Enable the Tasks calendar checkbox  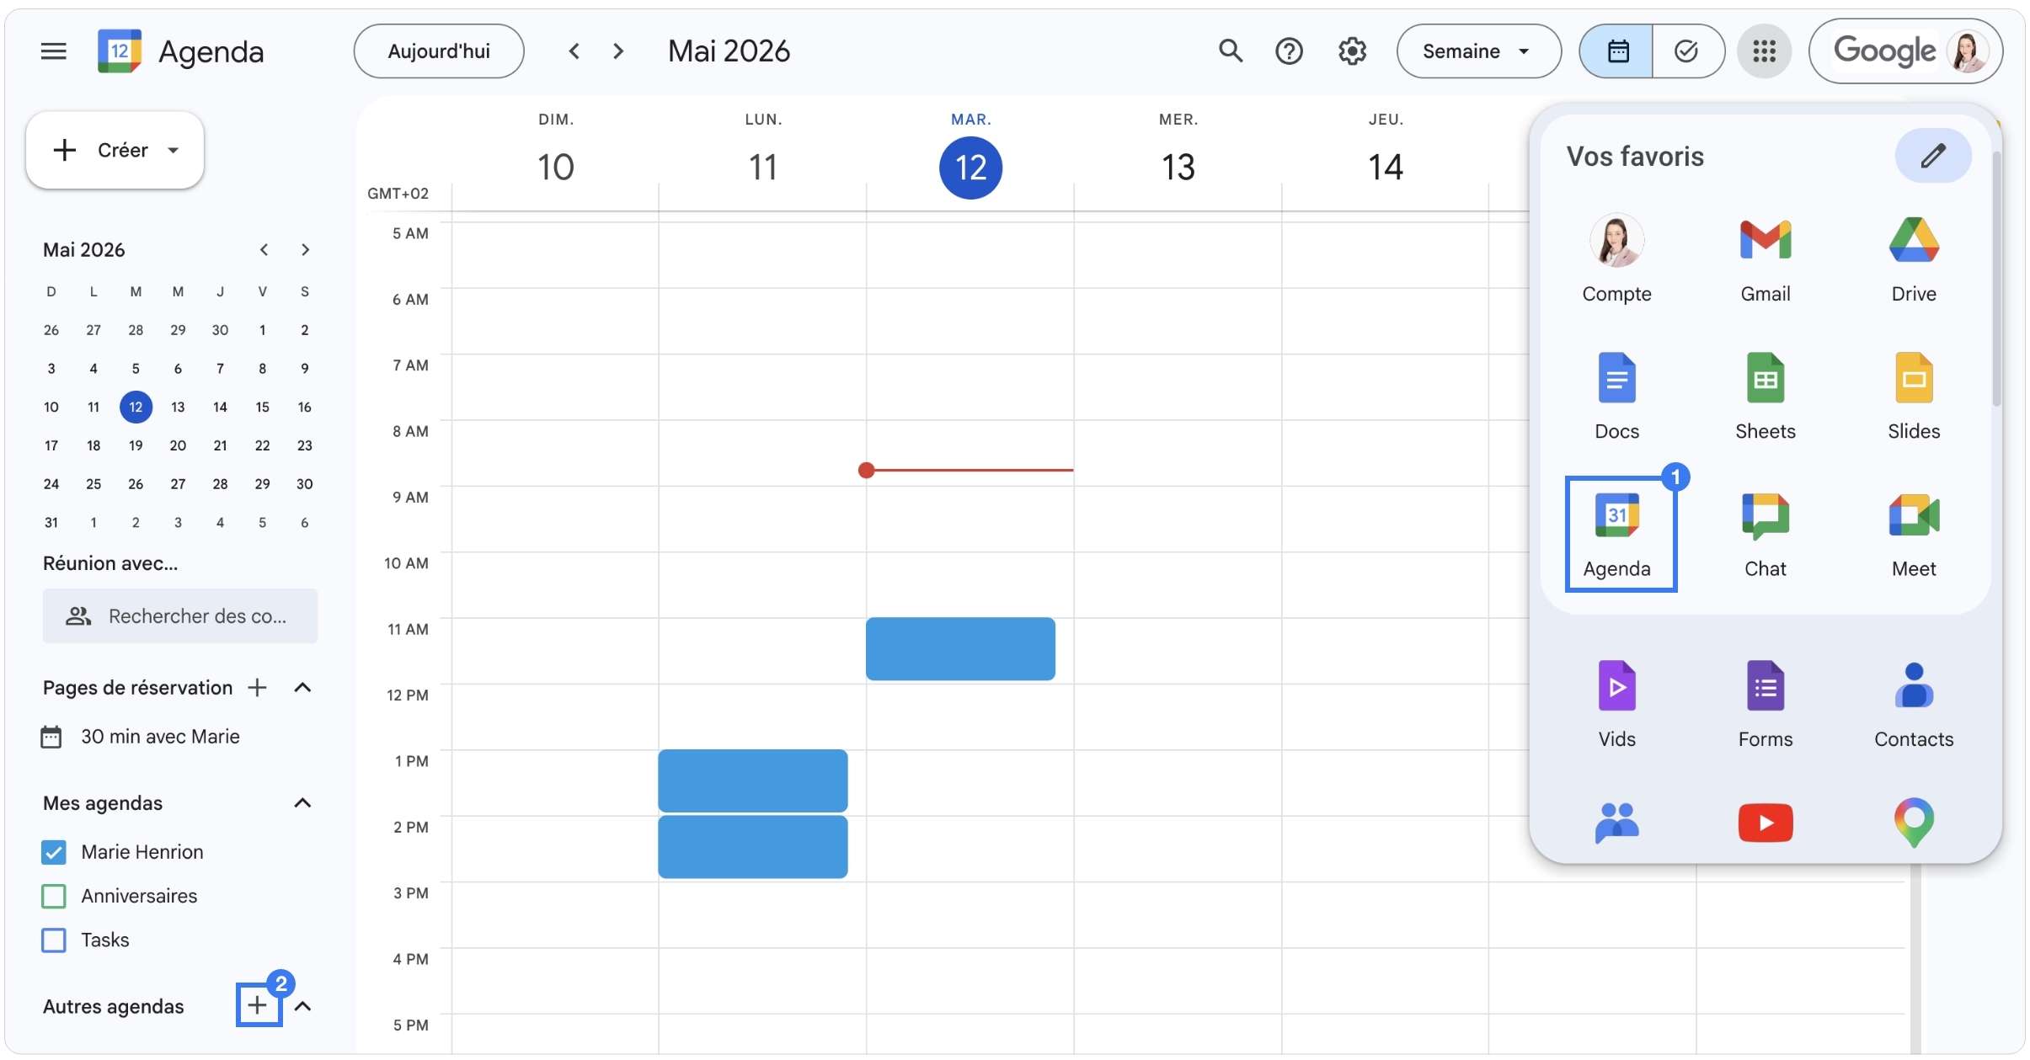(54, 940)
